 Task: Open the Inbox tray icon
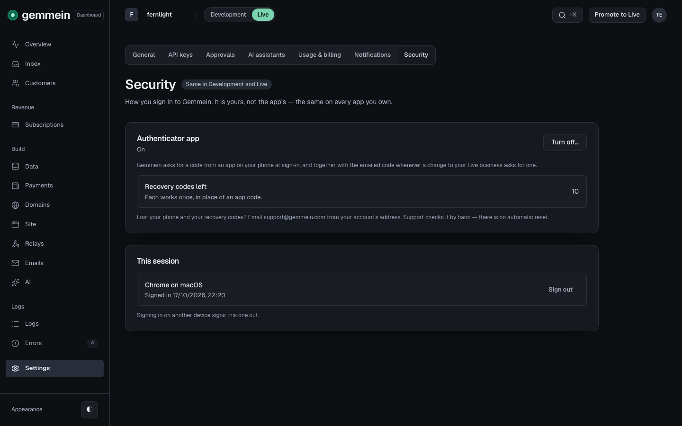[16, 64]
